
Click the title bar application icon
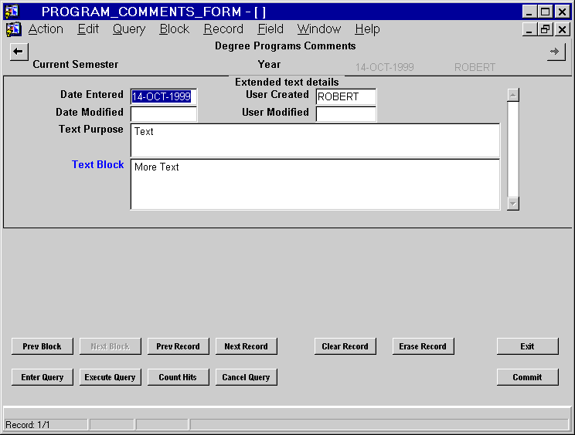click(x=12, y=12)
